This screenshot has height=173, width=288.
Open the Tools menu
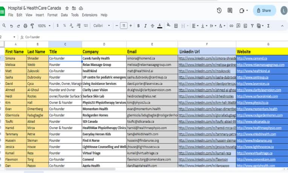pyautogui.click(x=75, y=15)
